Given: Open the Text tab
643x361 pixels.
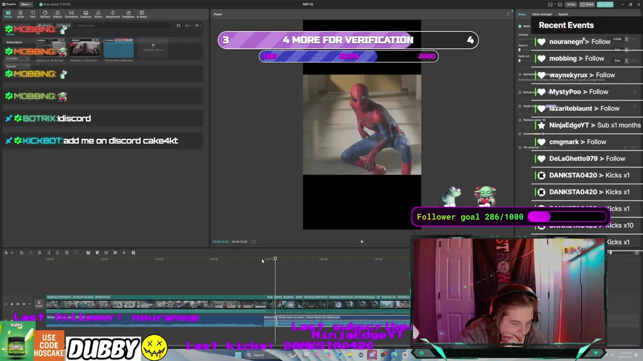Looking at the screenshot, I should 33,14.
